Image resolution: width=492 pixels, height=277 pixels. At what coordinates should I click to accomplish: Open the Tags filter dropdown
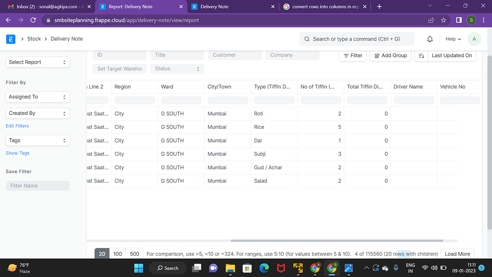[37, 140]
